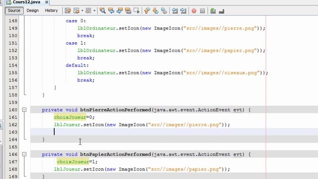Click string "src//images//ciseaux.png" on line 155

pyautogui.click(x=222, y=73)
